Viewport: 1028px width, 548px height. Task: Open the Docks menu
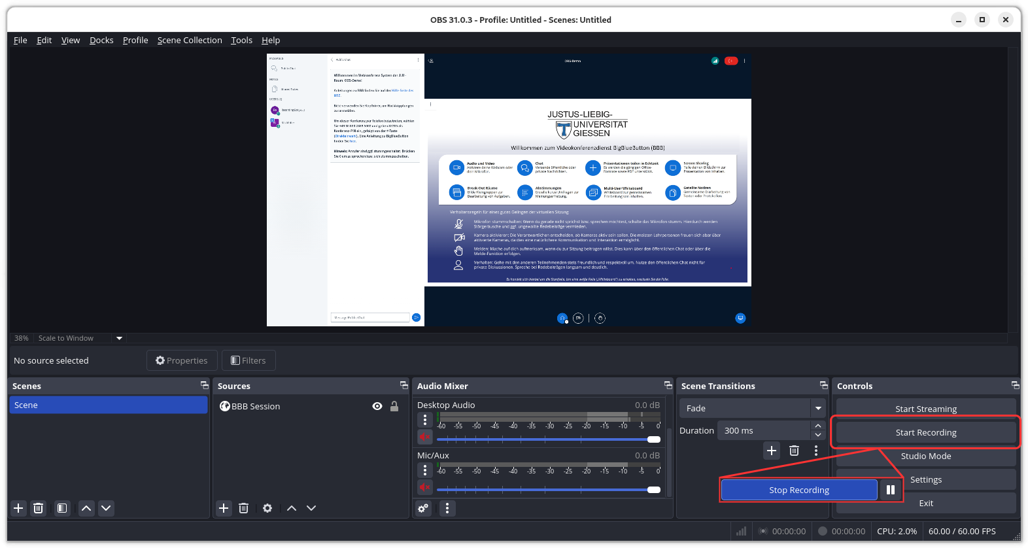101,40
